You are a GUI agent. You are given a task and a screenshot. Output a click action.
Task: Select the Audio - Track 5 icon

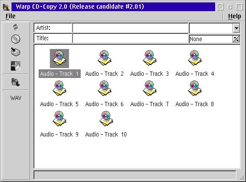click(59, 88)
